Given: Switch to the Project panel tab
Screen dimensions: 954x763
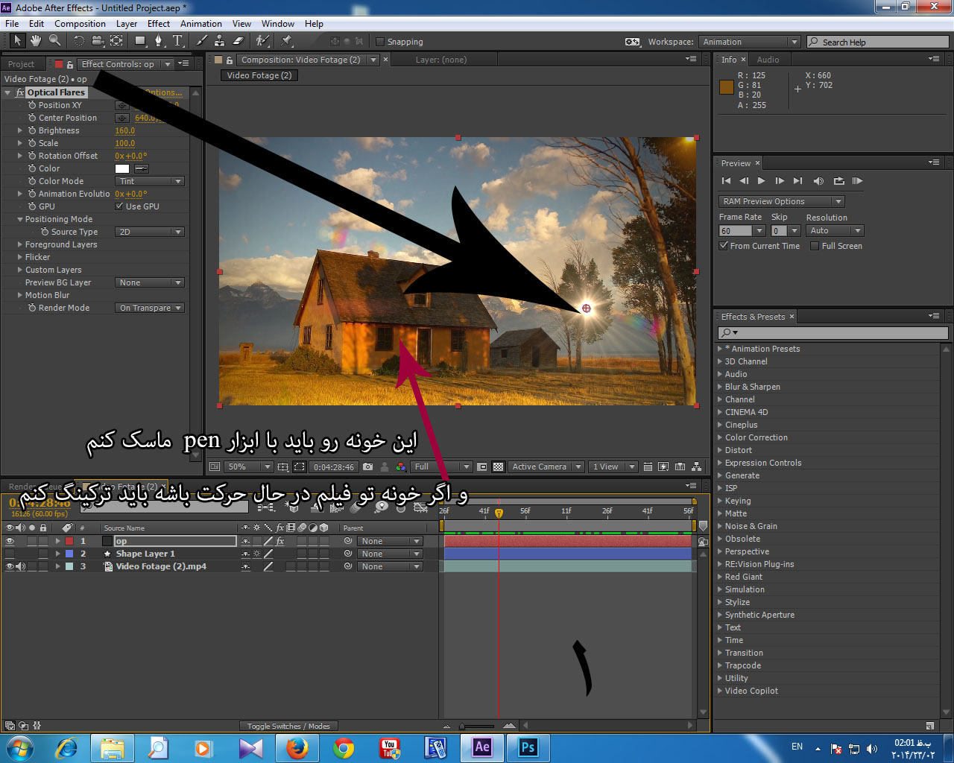Looking at the screenshot, I should [x=22, y=64].
